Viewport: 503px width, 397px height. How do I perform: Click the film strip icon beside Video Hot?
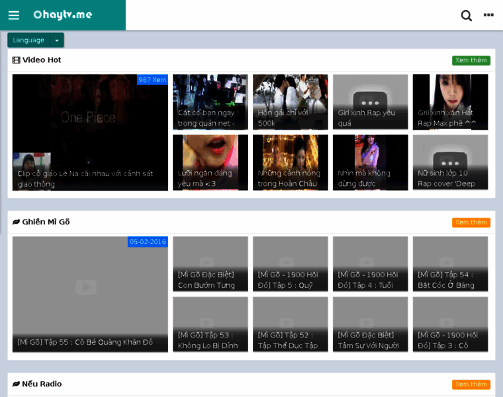pos(16,60)
